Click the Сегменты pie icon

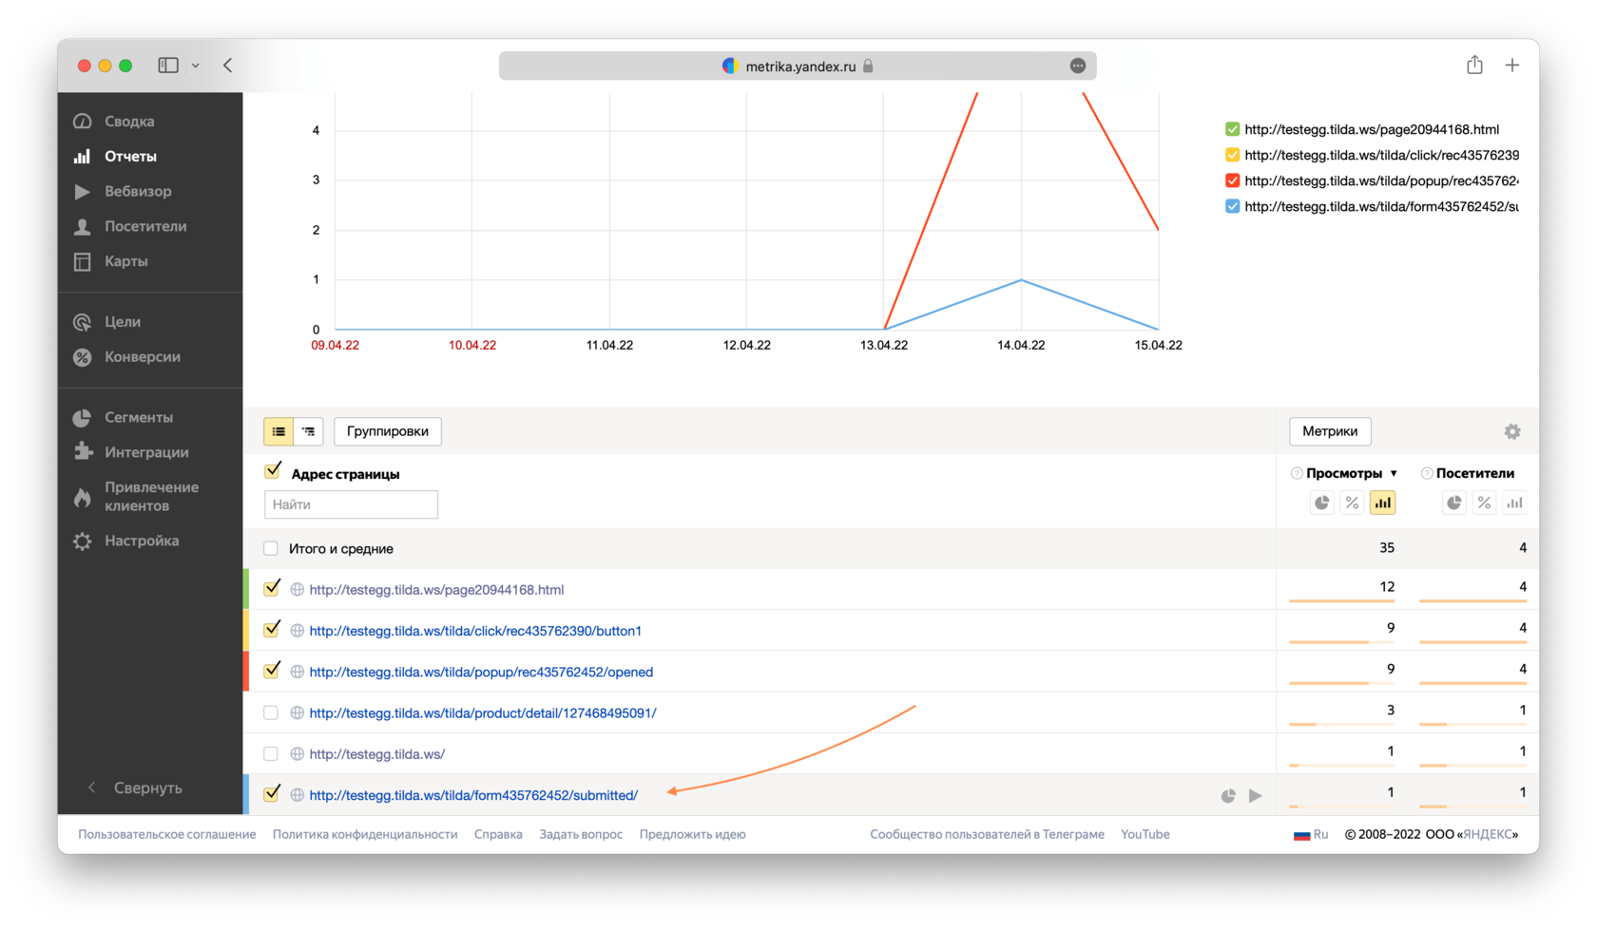(83, 418)
